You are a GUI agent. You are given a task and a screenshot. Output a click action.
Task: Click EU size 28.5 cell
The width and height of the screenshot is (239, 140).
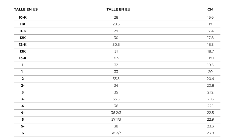tap(116, 24)
